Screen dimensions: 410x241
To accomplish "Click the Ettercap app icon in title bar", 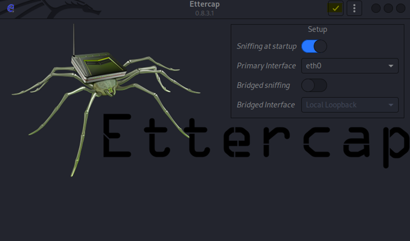I will coord(10,8).
